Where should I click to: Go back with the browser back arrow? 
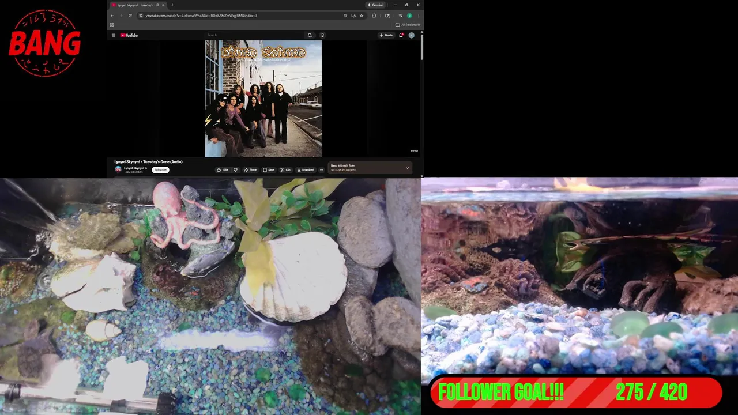[x=112, y=16]
